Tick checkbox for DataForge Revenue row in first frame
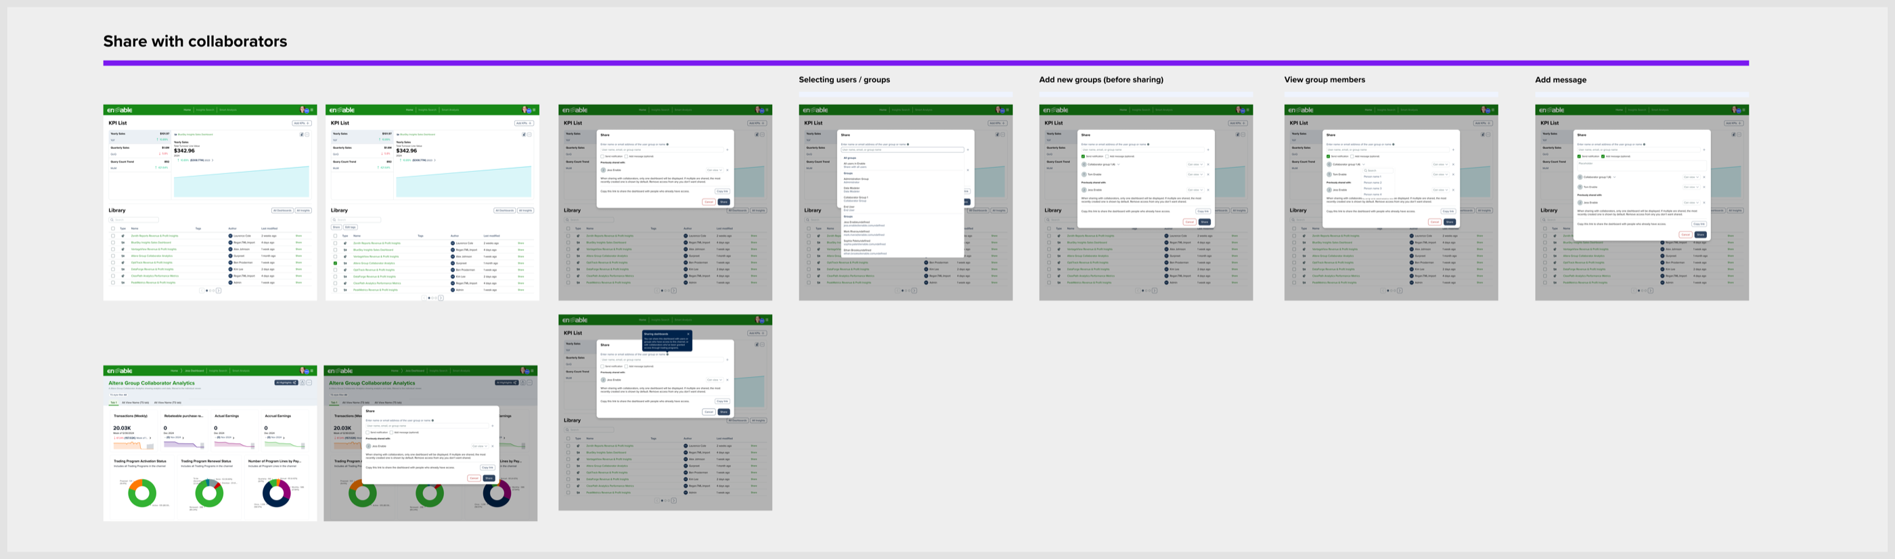This screenshot has width=1895, height=559. tap(113, 269)
